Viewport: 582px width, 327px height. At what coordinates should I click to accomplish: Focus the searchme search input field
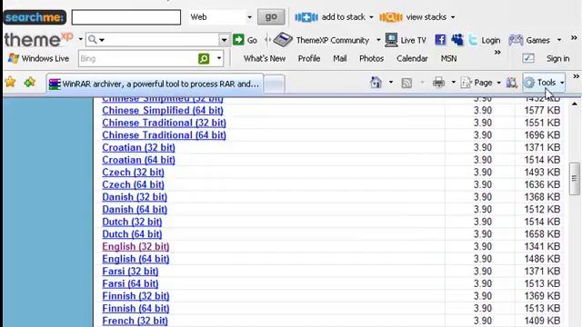point(126,17)
